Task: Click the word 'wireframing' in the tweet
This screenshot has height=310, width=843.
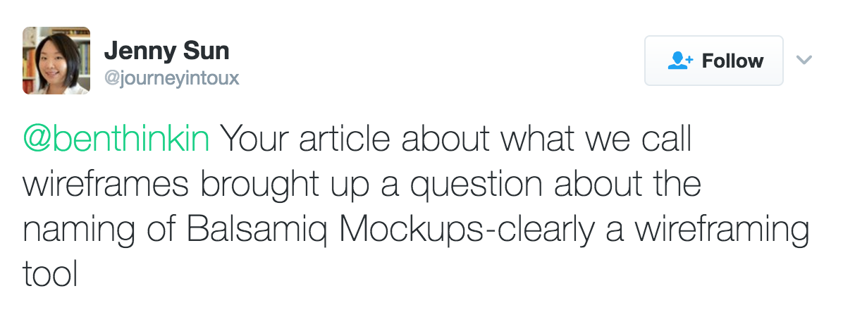Action: pos(722,231)
